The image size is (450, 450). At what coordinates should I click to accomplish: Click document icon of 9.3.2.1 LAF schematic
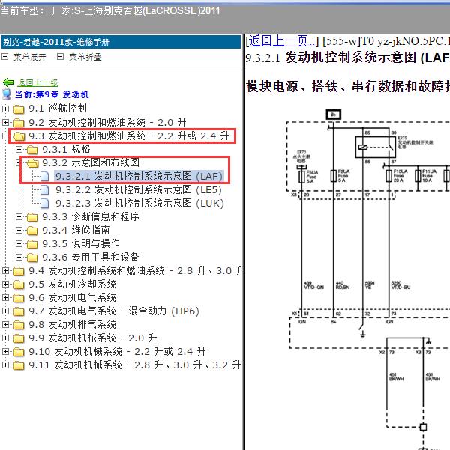tap(44, 176)
